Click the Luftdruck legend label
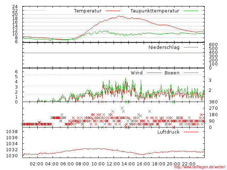The width and height of the screenshot is (227, 170). pos(168,132)
